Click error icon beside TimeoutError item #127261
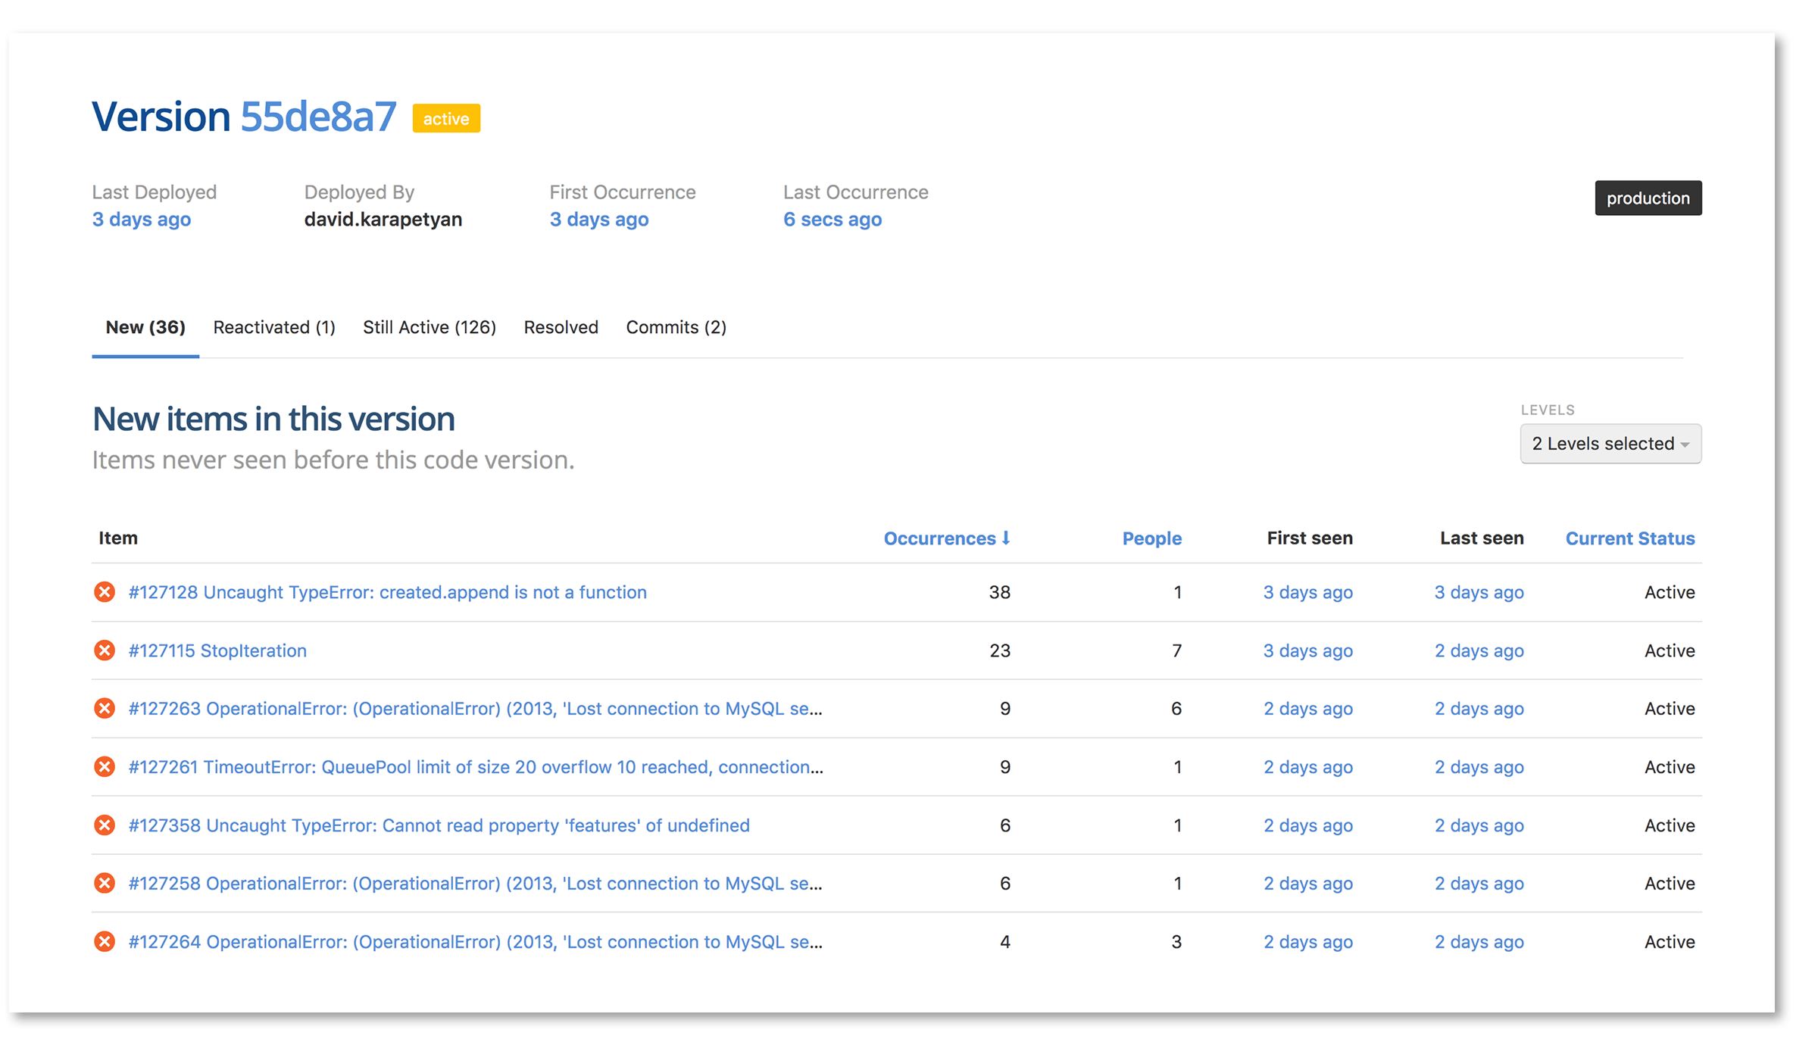 coord(105,767)
